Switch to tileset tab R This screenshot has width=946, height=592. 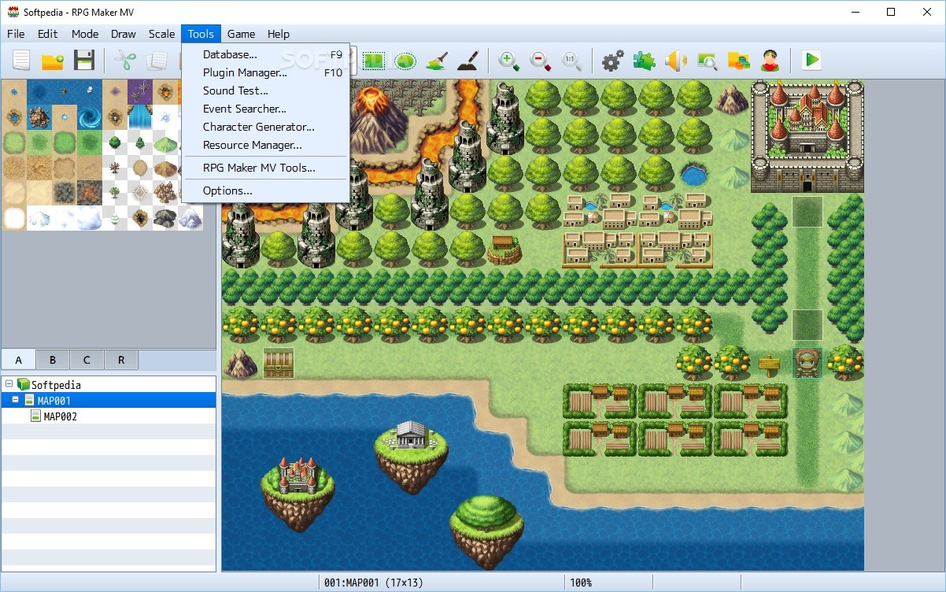[121, 360]
